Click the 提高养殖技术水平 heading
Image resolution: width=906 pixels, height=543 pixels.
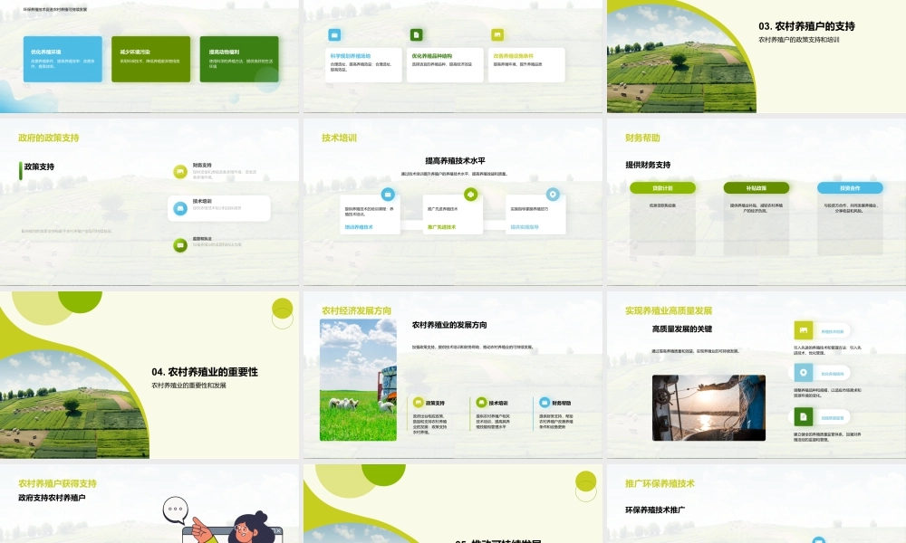(456, 161)
